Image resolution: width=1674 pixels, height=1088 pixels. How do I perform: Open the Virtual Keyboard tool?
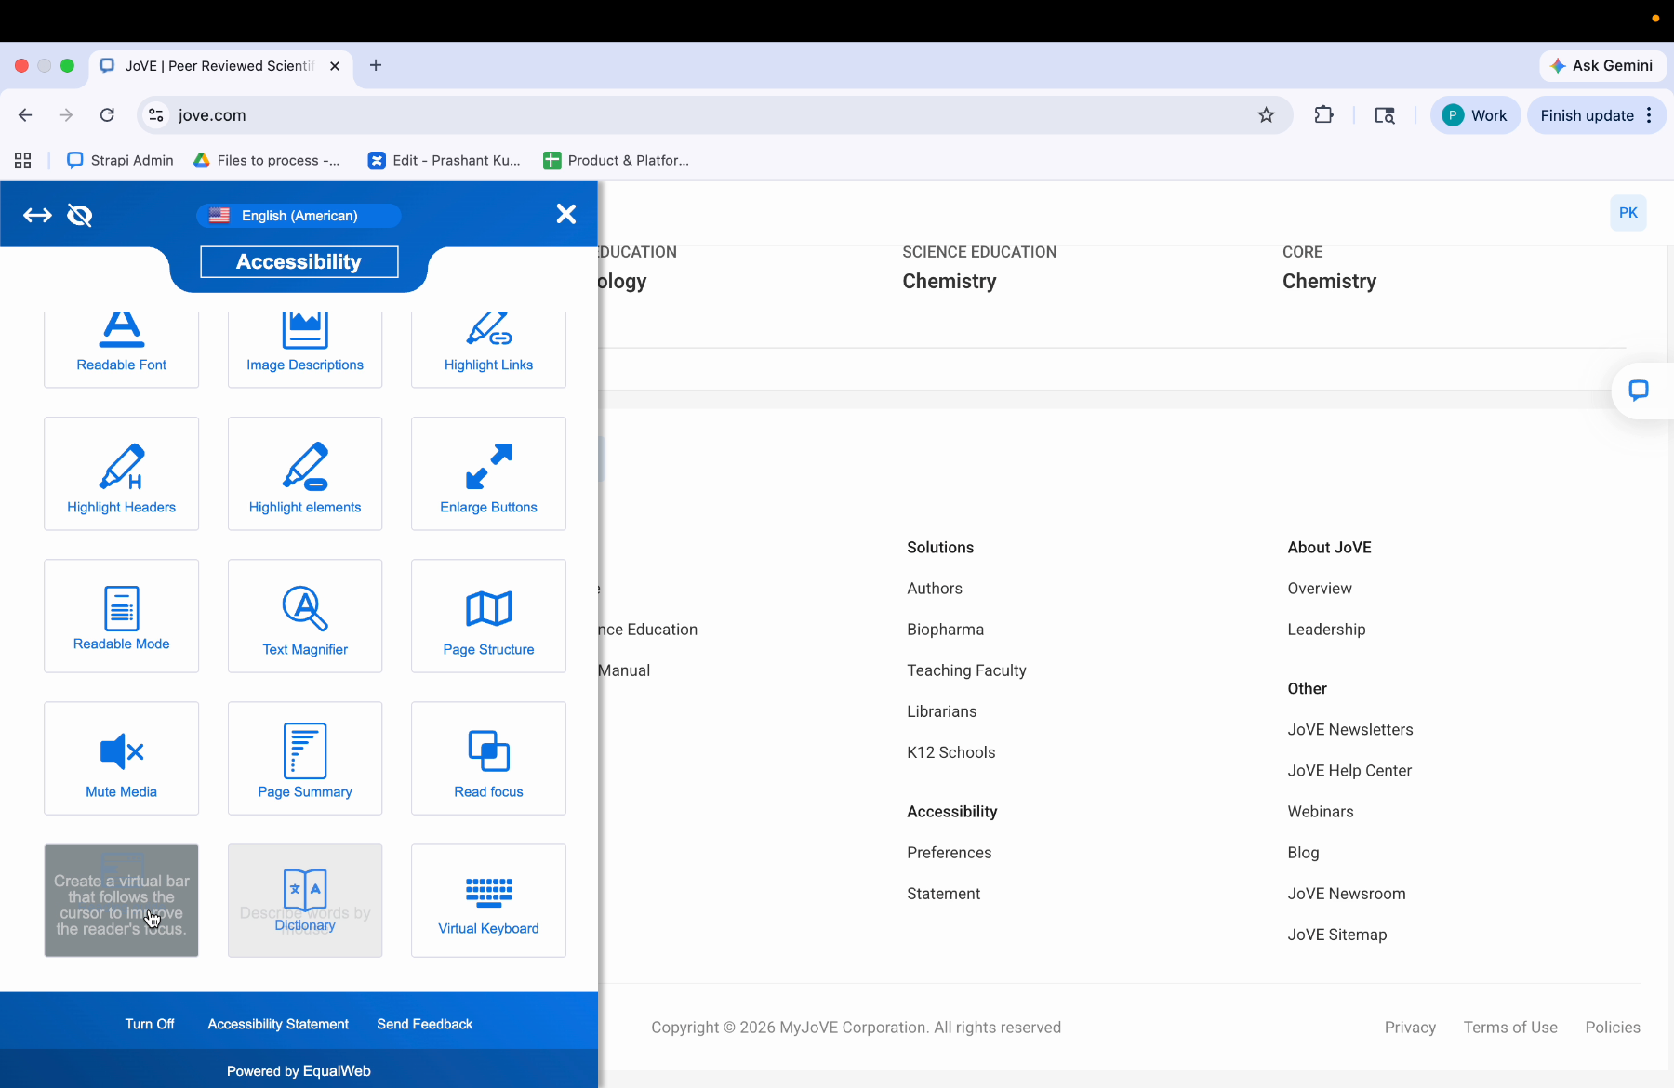point(488,900)
